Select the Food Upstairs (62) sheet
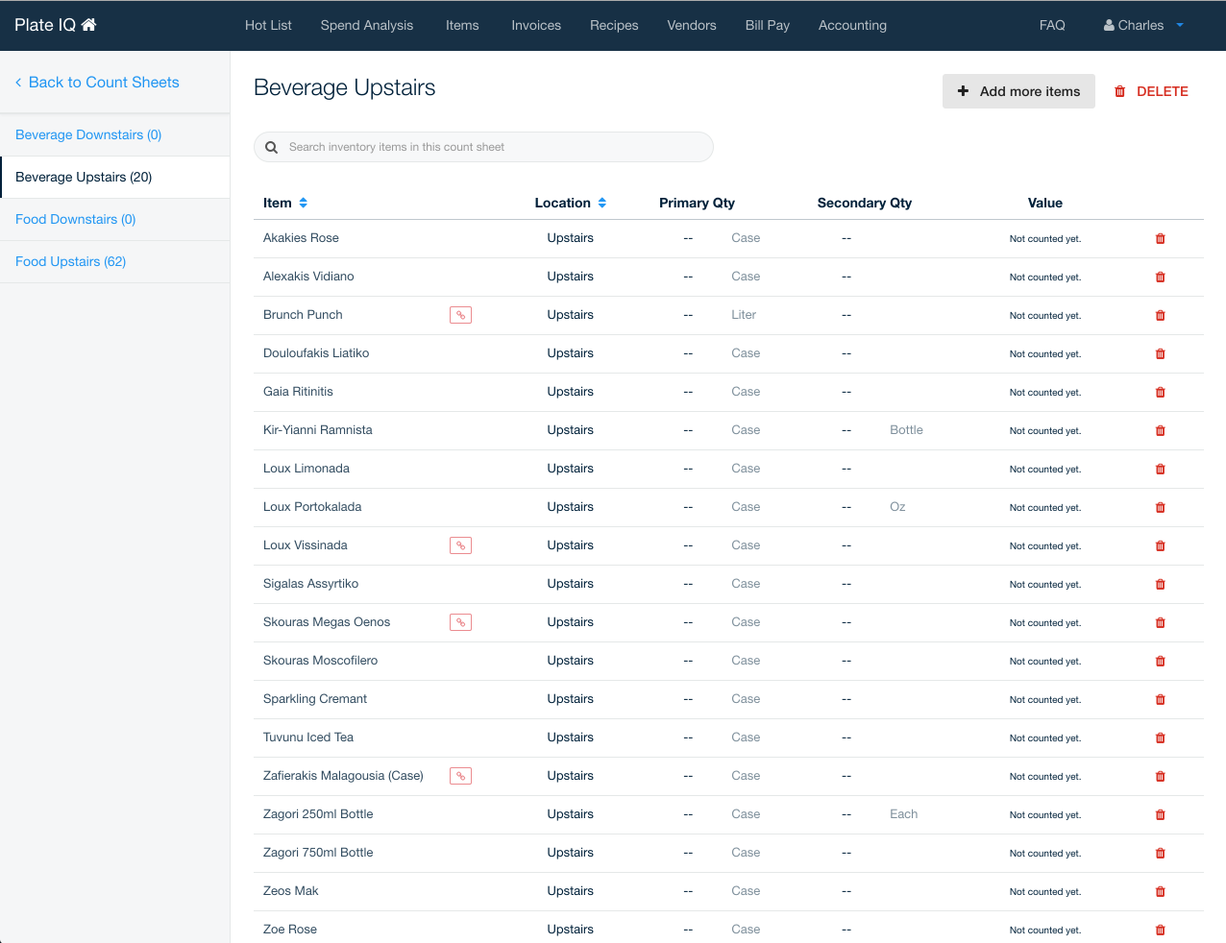The height and width of the screenshot is (943, 1226). (x=114, y=262)
